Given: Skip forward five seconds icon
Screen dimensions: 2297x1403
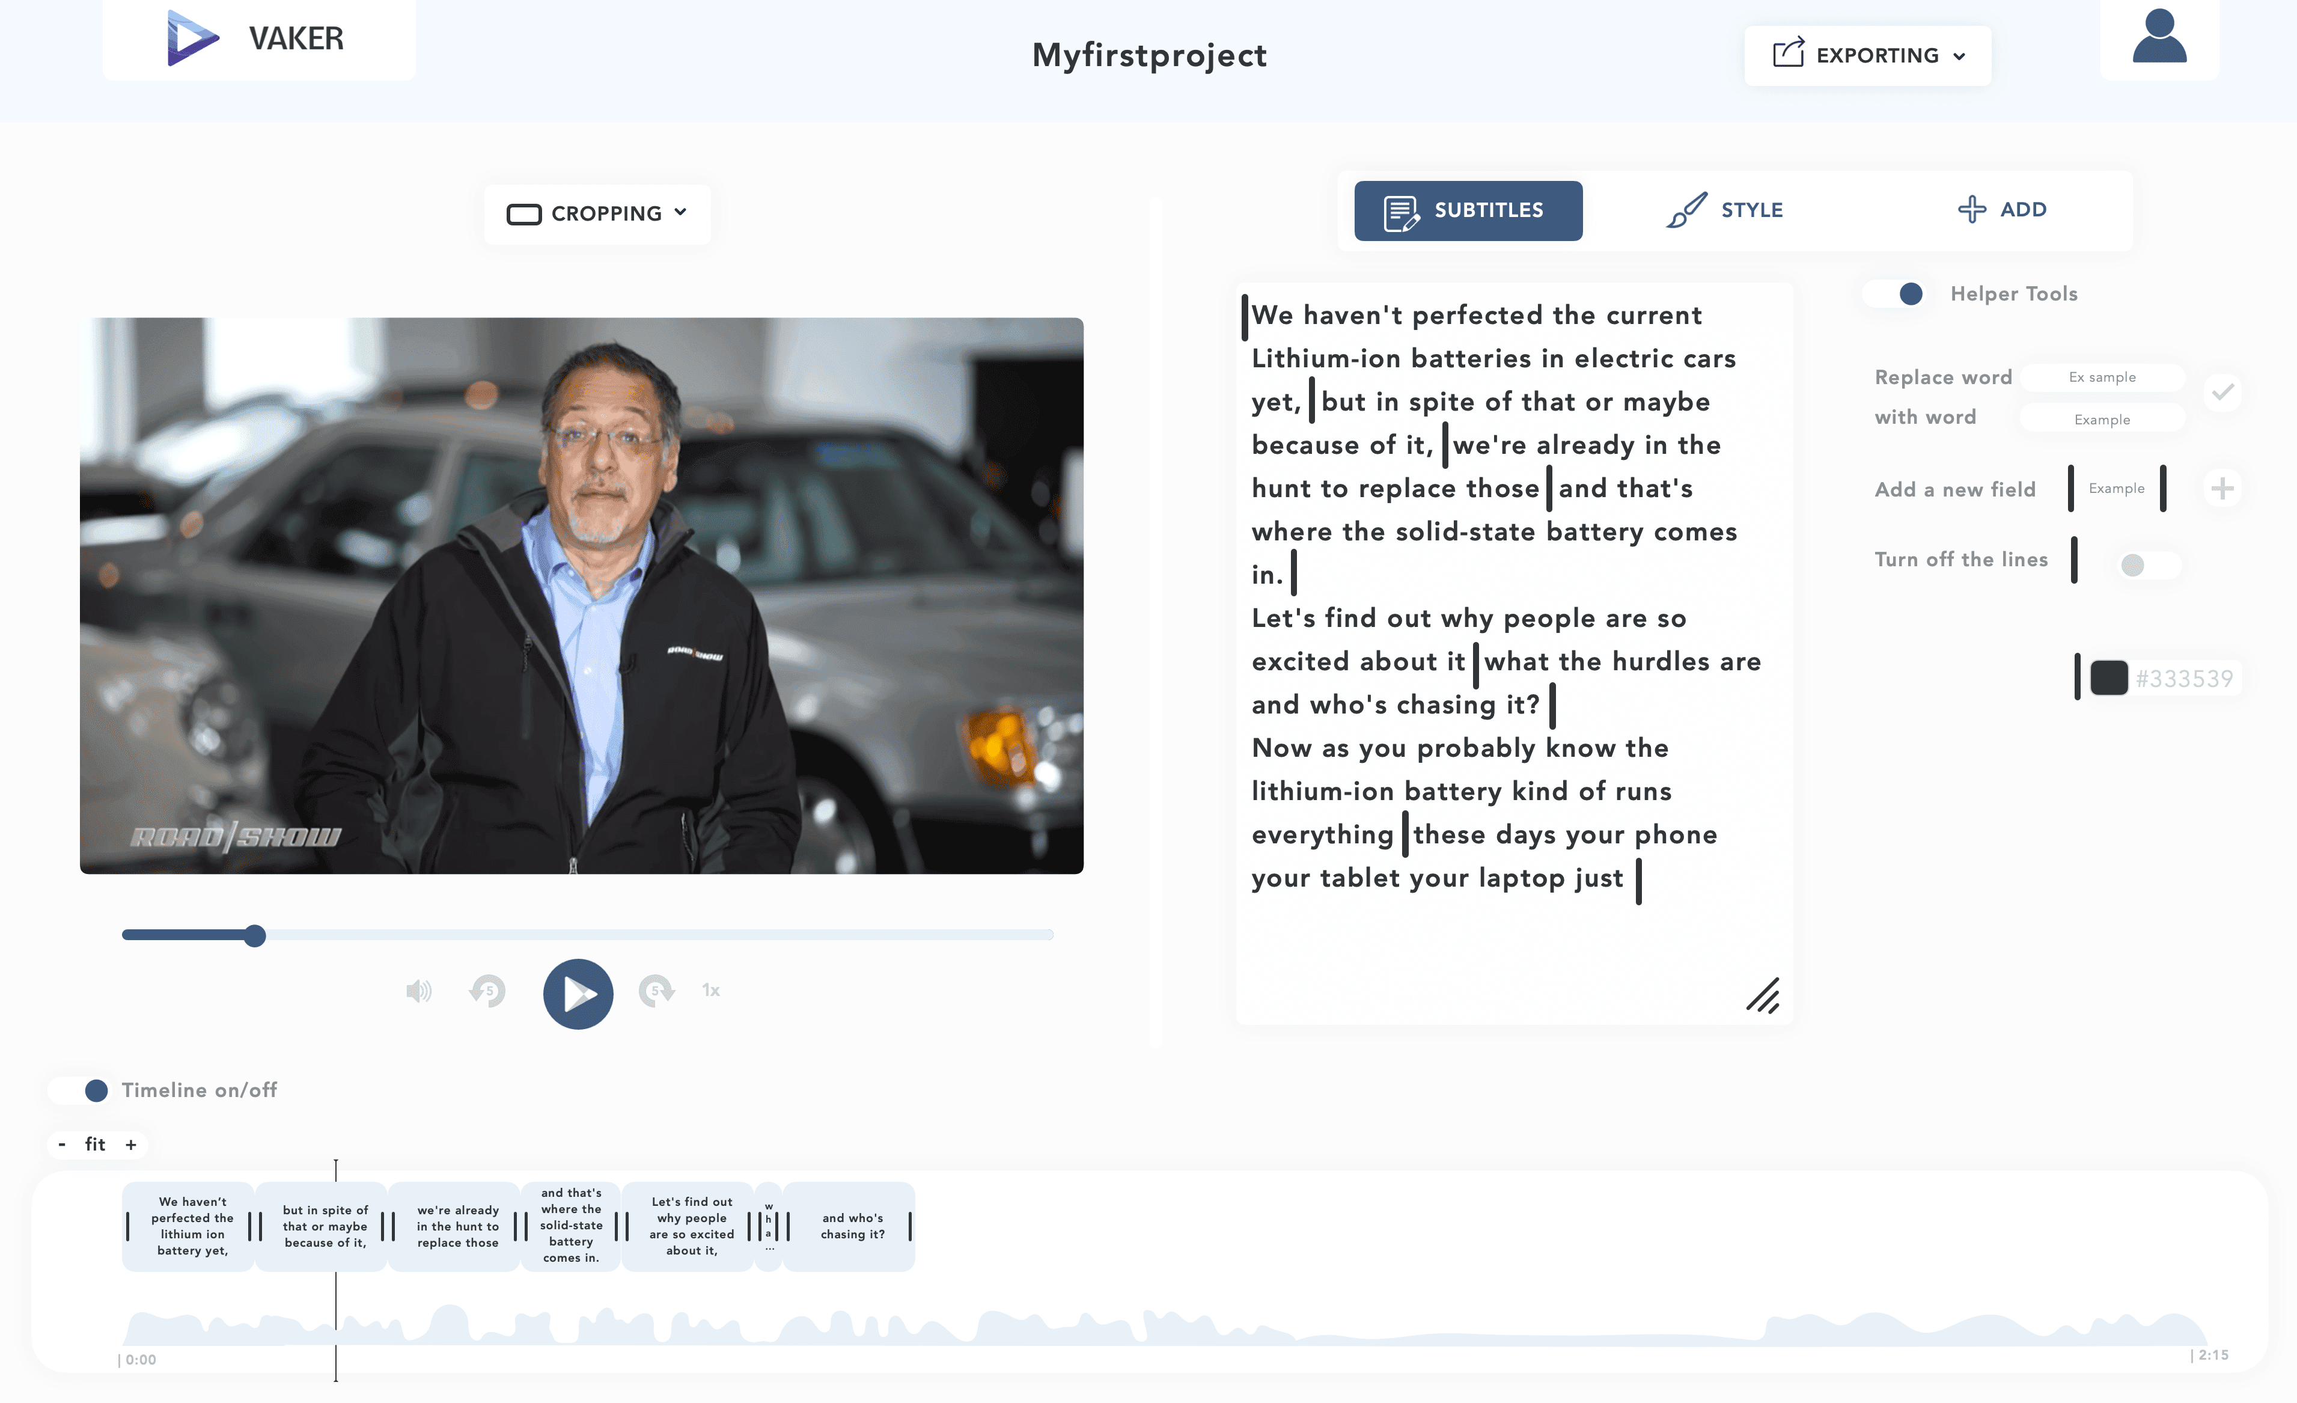Looking at the screenshot, I should click(x=656, y=991).
